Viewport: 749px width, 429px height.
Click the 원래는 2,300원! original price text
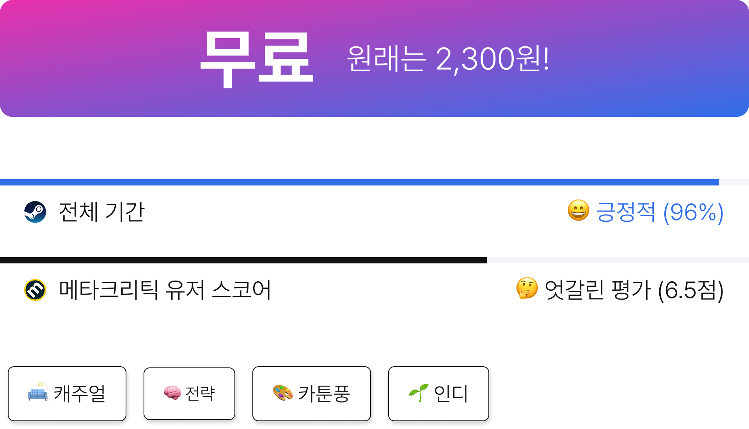[448, 58]
